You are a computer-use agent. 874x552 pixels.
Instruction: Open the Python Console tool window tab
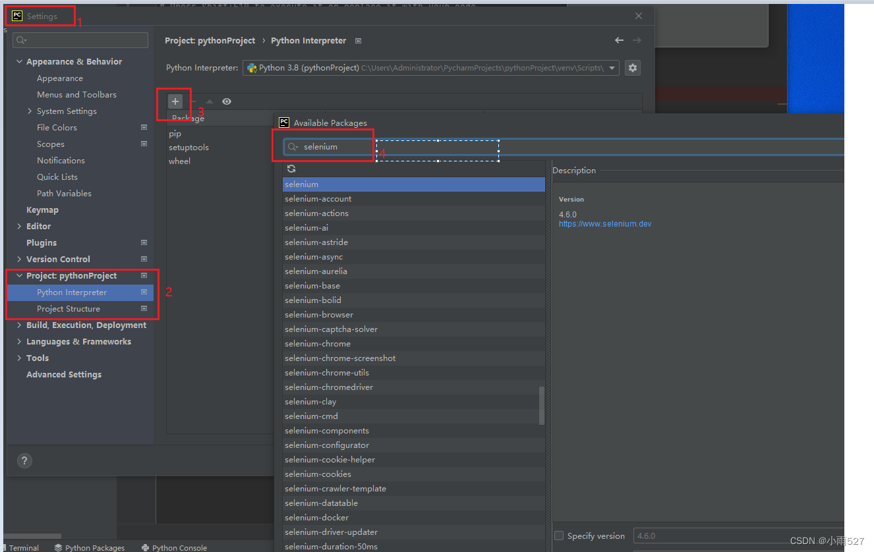click(174, 547)
